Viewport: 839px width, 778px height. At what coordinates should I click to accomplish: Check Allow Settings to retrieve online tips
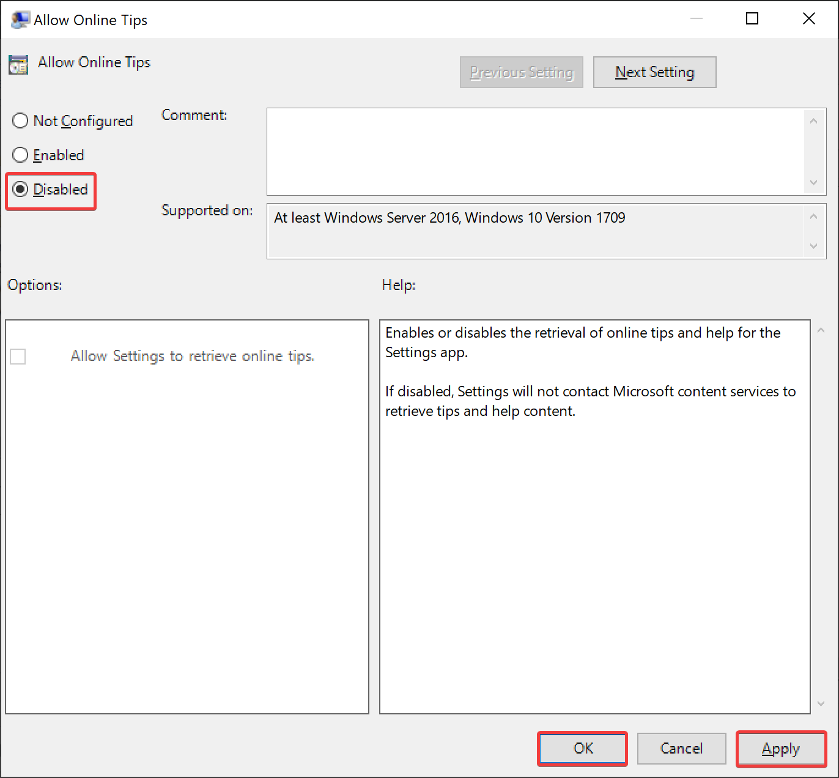tap(18, 356)
